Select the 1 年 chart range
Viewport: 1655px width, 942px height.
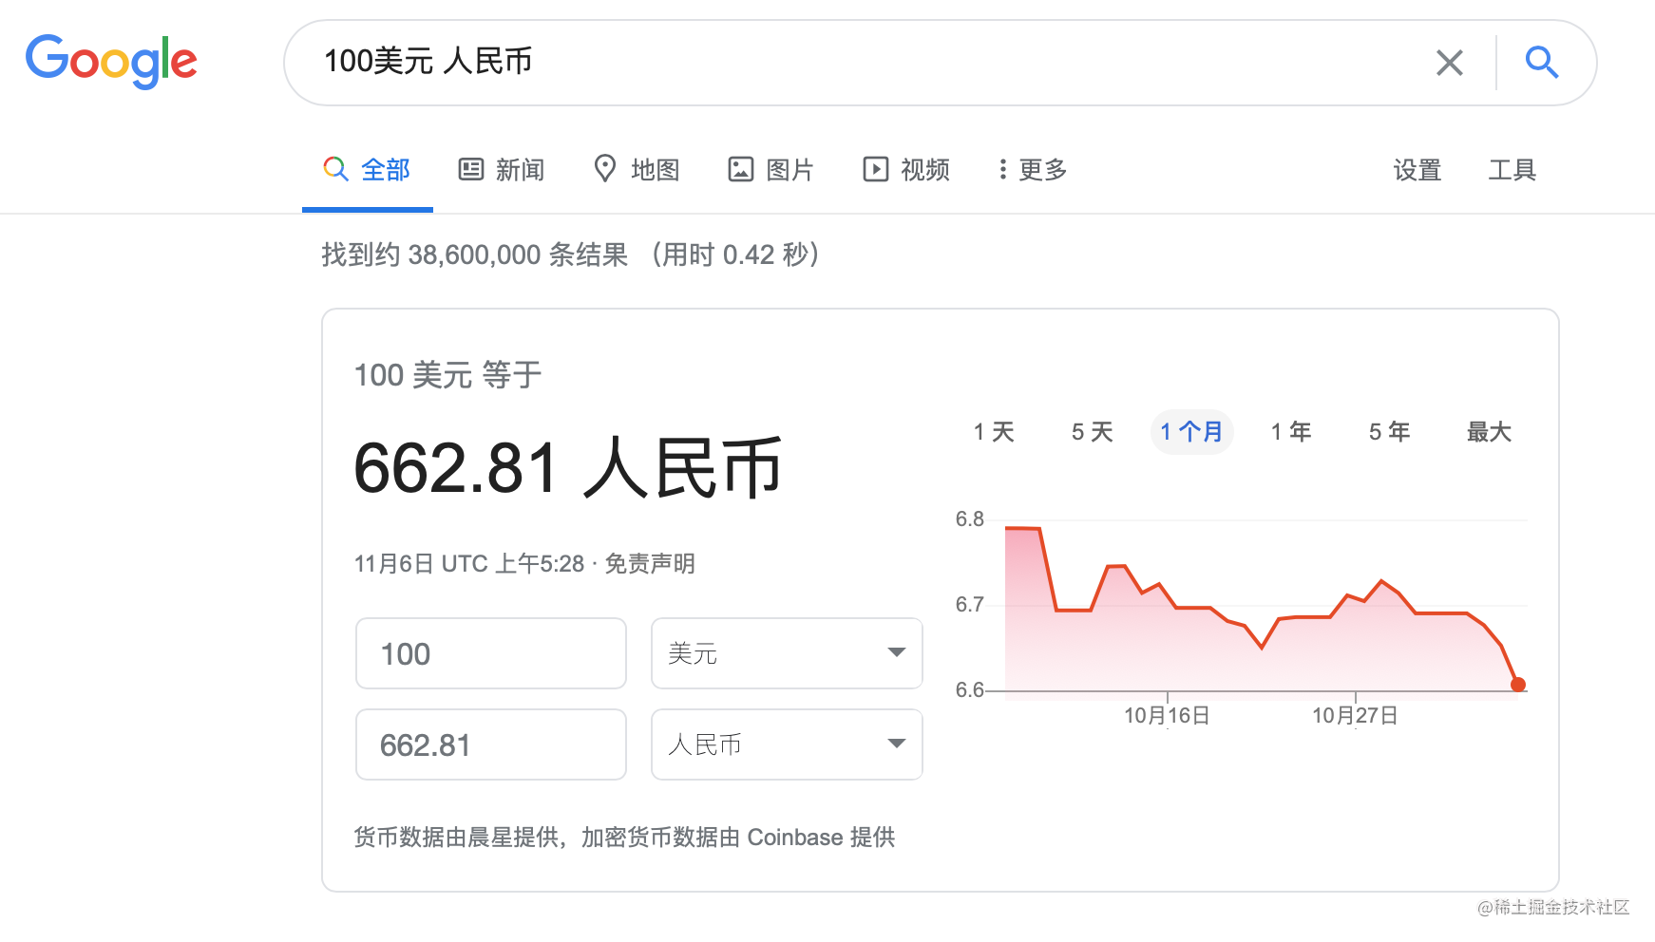pos(1291,432)
